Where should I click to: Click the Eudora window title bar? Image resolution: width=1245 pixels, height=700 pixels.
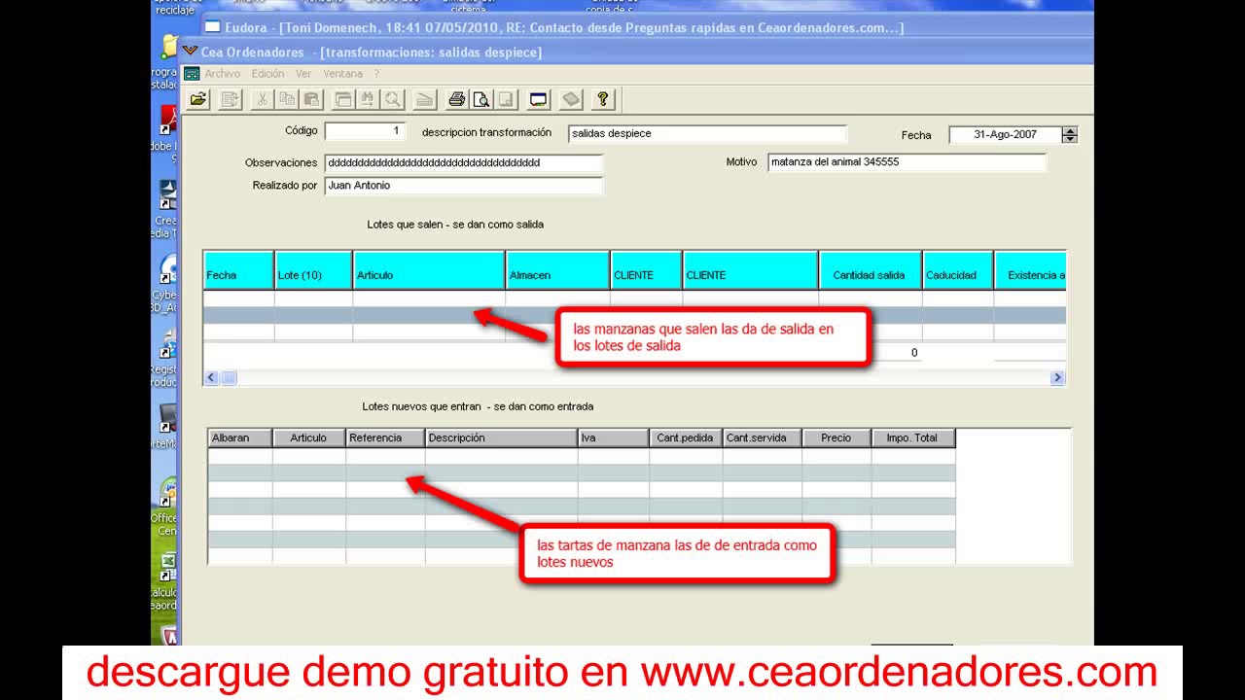point(648,27)
